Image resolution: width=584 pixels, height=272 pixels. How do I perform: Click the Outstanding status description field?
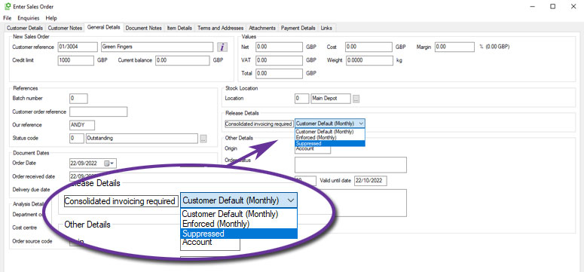tap(142, 139)
